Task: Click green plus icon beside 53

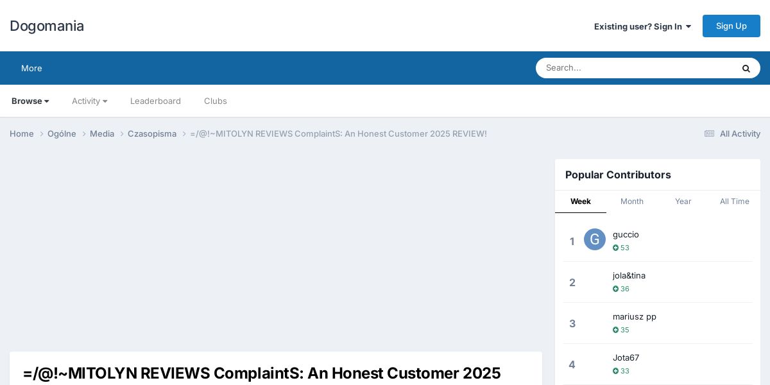Action: coord(615,248)
